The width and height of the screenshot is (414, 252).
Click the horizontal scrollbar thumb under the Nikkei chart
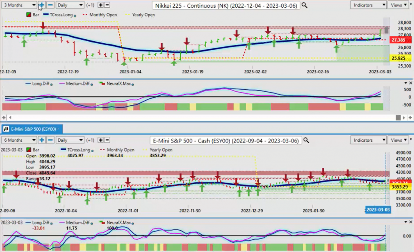pos(398,118)
